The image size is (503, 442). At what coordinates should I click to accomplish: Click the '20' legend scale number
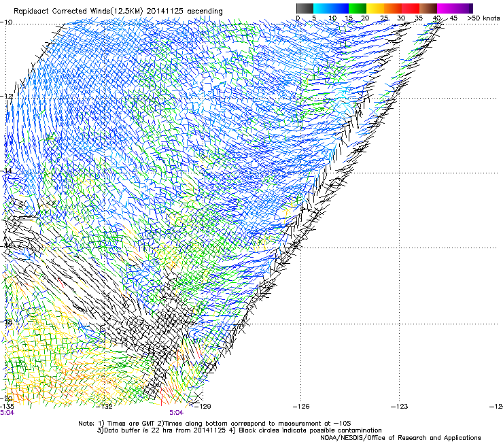click(365, 18)
